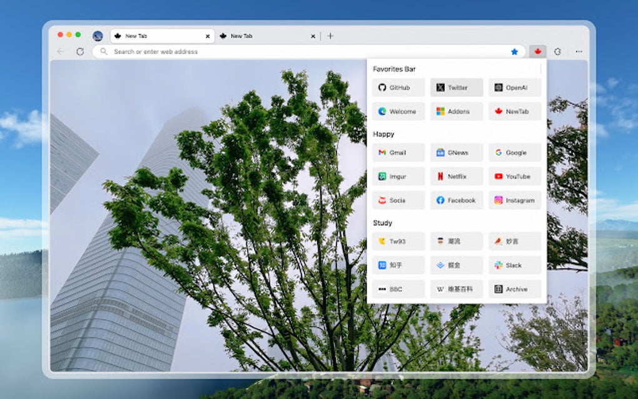Click the back navigation arrow
This screenshot has width=638, height=399.
point(60,51)
